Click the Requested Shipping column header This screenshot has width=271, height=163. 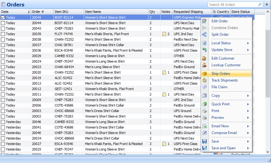188,12
